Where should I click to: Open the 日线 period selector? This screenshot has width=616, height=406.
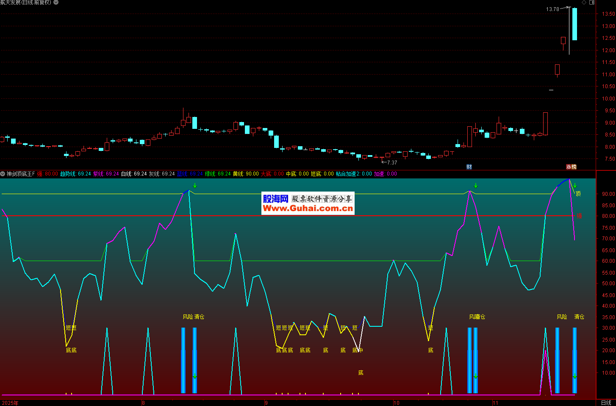tap(606, 403)
